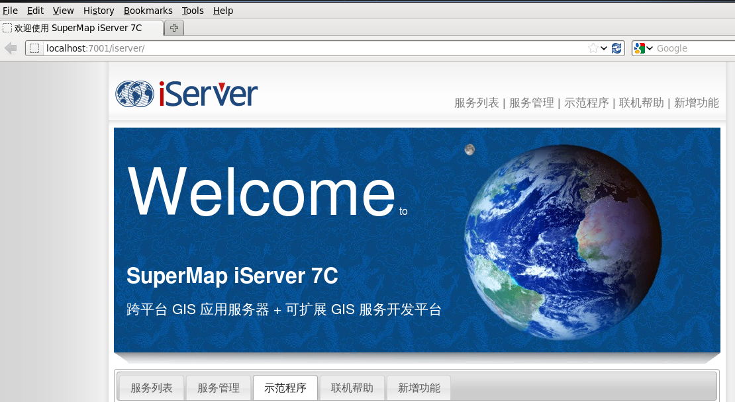
Task: Open the File menu
Action: click(10, 11)
